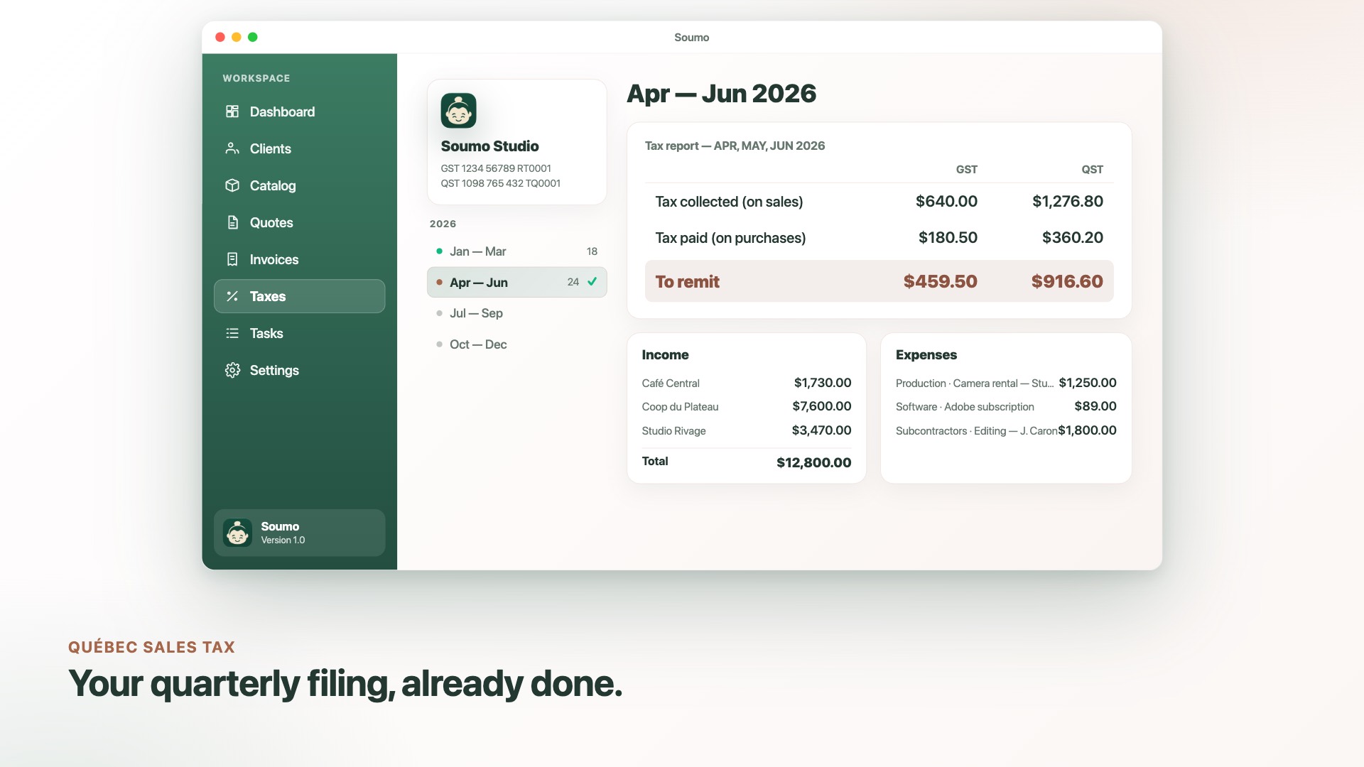The height and width of the screenshot is (767, 1364).
Task: Click the Clients person icon
Action: coord(232,148)
